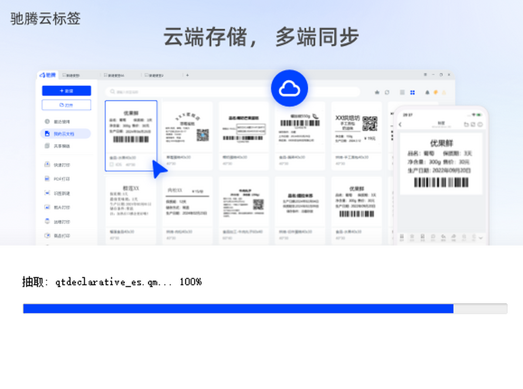Click the blue cloud sync icon
Image resolution: width=523 pixels, height=389 pixels.
289,88
